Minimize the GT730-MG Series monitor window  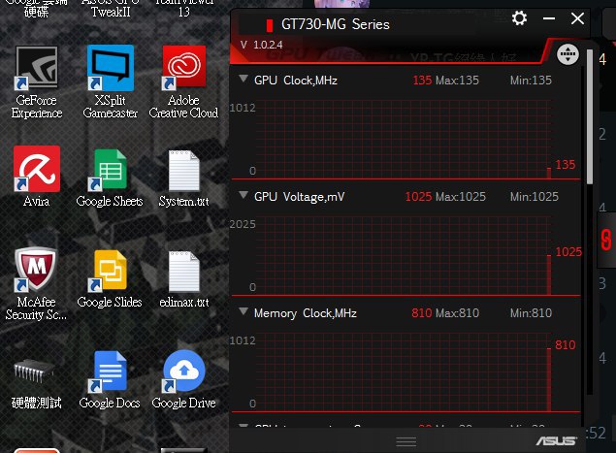click(x=549, y=18)
